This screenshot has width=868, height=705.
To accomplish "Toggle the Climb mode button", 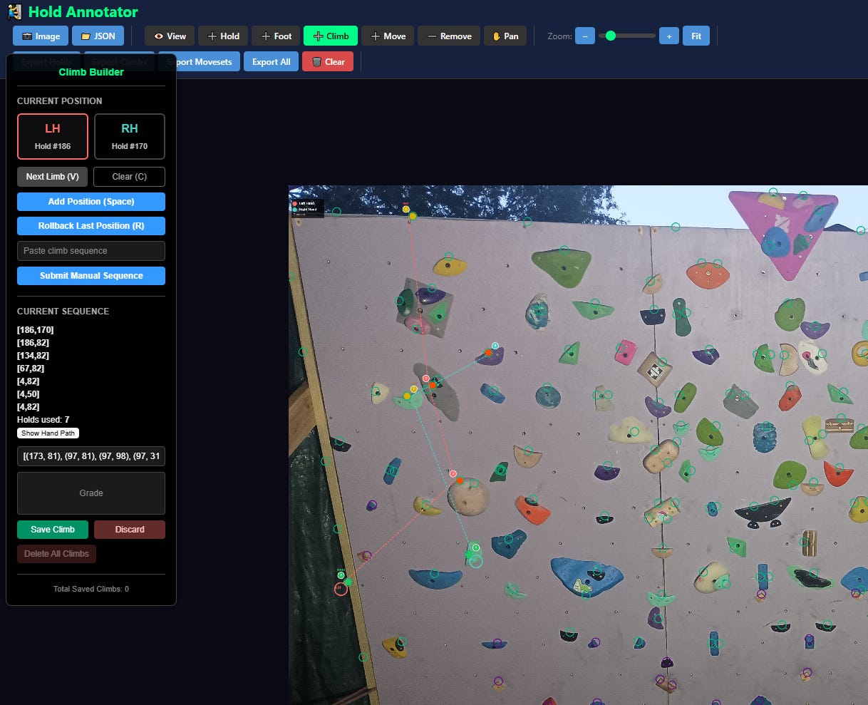I will click(331, 36).
